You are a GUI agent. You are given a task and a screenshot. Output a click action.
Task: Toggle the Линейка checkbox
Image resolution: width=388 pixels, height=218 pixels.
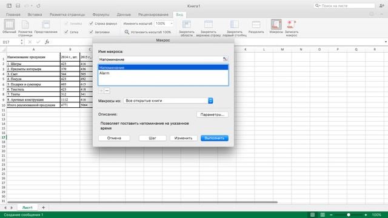(x=66, y=24)
